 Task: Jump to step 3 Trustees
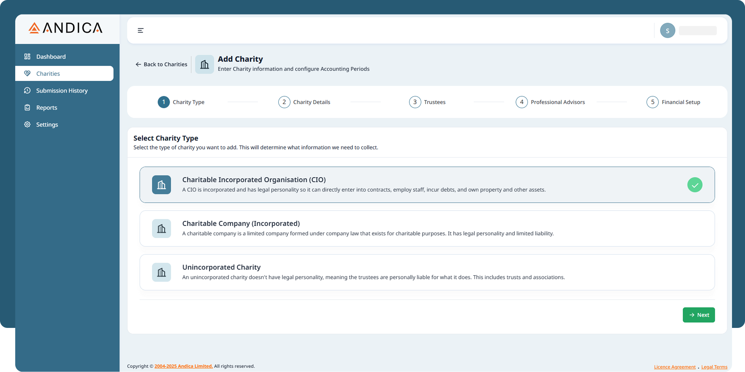(x=427, y=102)
